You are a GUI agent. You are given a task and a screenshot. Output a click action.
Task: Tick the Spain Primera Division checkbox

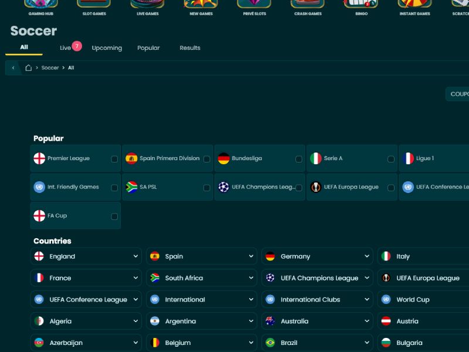pyautogui.click(x=206, y=159)
